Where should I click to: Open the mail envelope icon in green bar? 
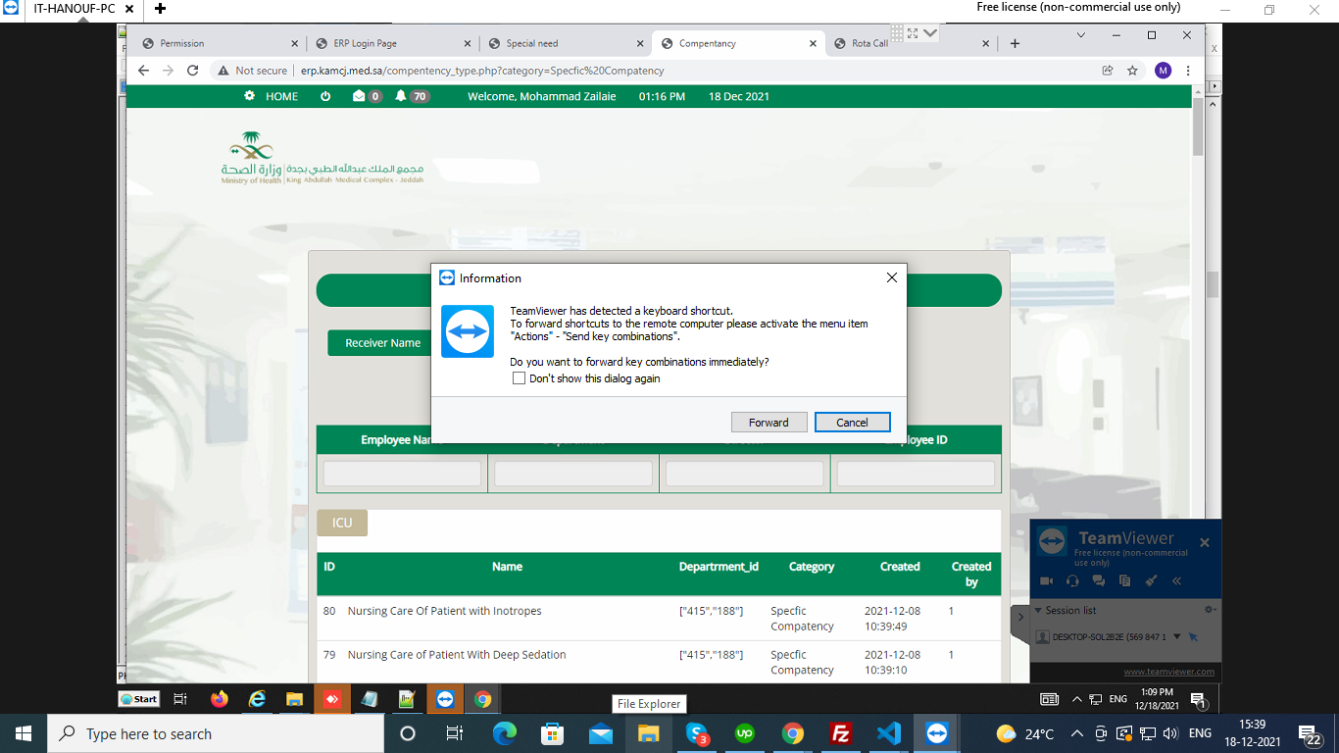[x=359, y=96]
